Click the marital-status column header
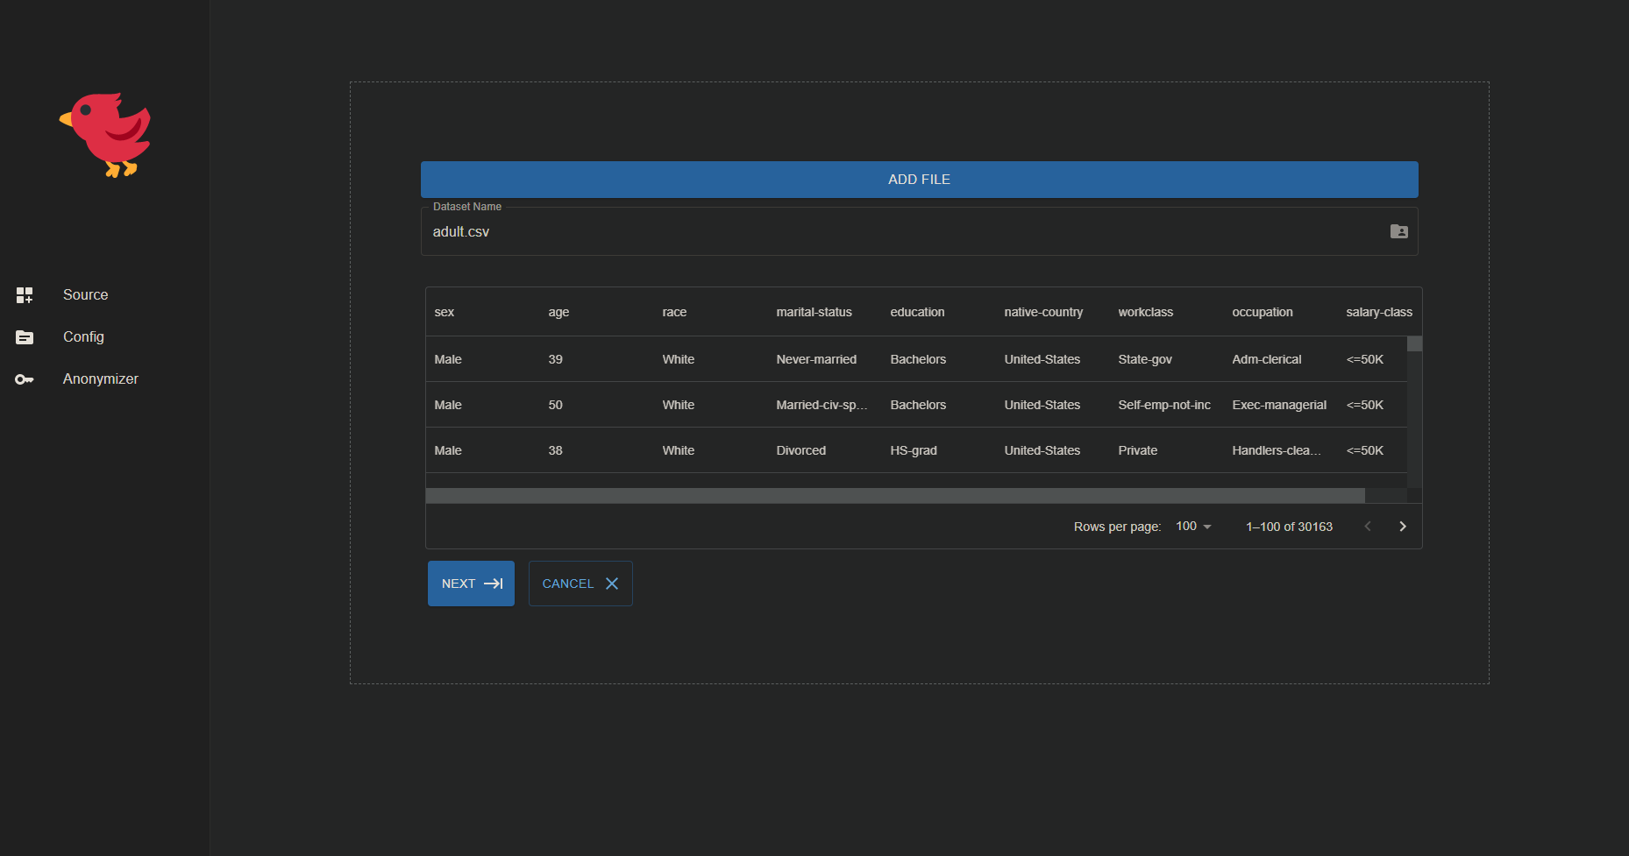Screen dimensions: 1629x856 814,313
